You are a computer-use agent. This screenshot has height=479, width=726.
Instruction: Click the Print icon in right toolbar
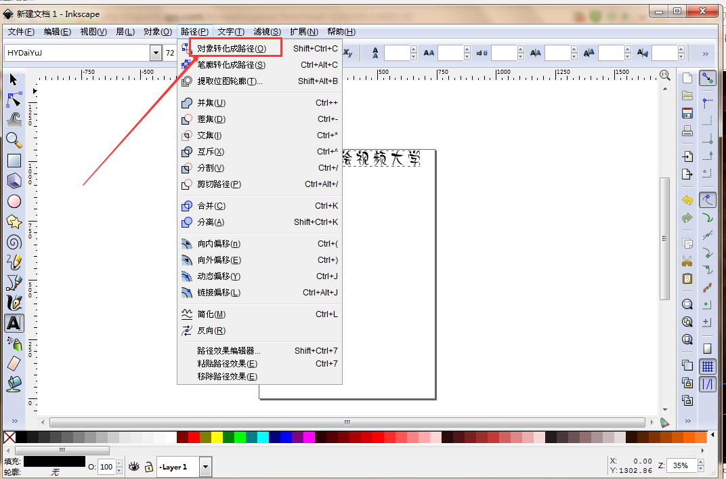(x=687, y=131)
